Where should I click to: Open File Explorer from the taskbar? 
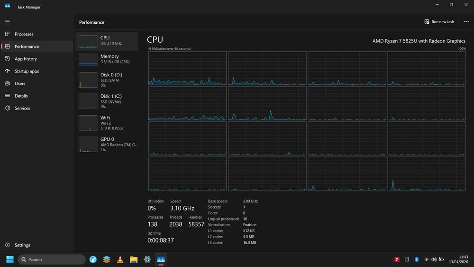pyautogui.click(x=134, y=259)
